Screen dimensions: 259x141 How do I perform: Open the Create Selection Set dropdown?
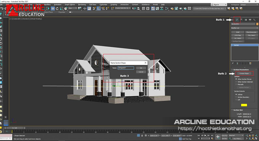click(x=123, y=8)
